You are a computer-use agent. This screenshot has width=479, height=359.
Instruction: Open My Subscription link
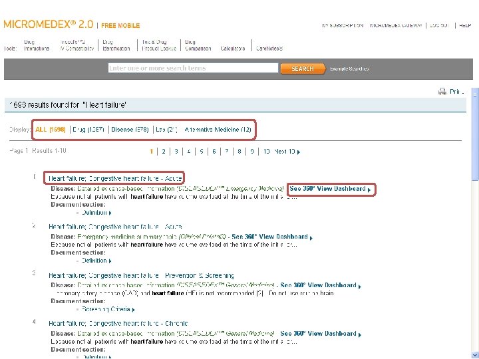(x=343, y=25)
